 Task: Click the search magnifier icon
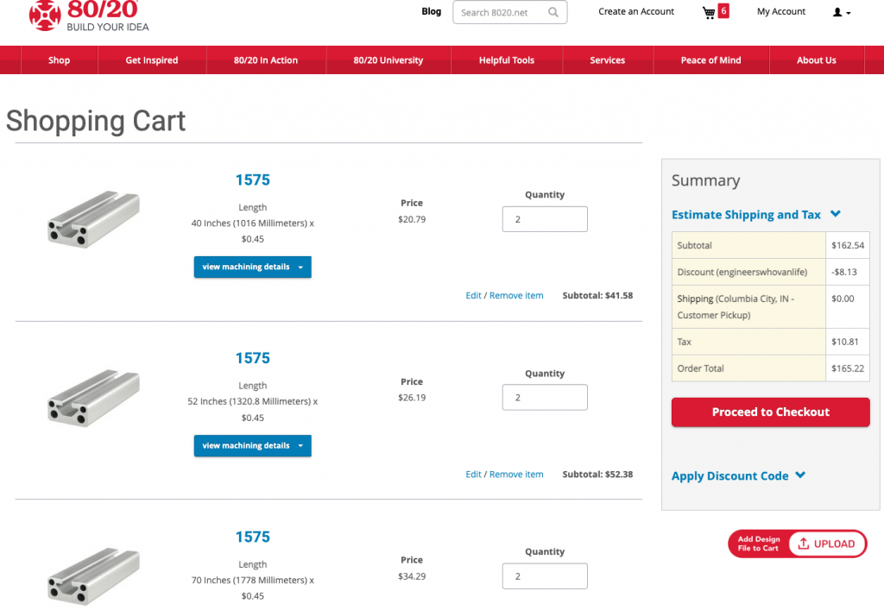(553, 13)
